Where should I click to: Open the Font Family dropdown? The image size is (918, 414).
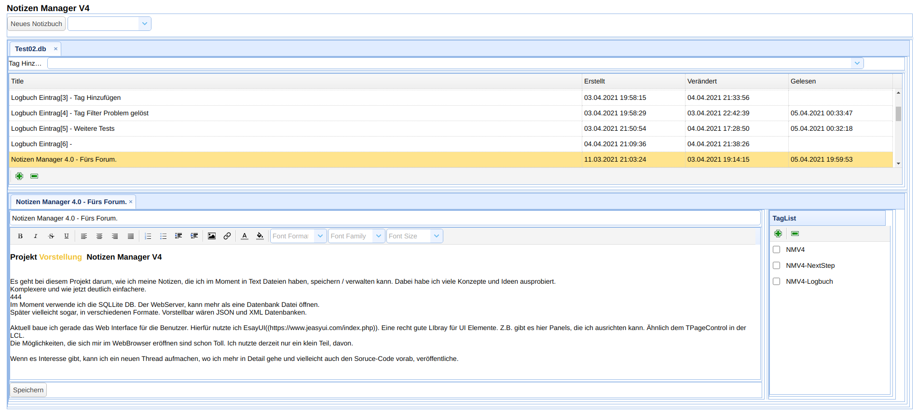[379, 236]
